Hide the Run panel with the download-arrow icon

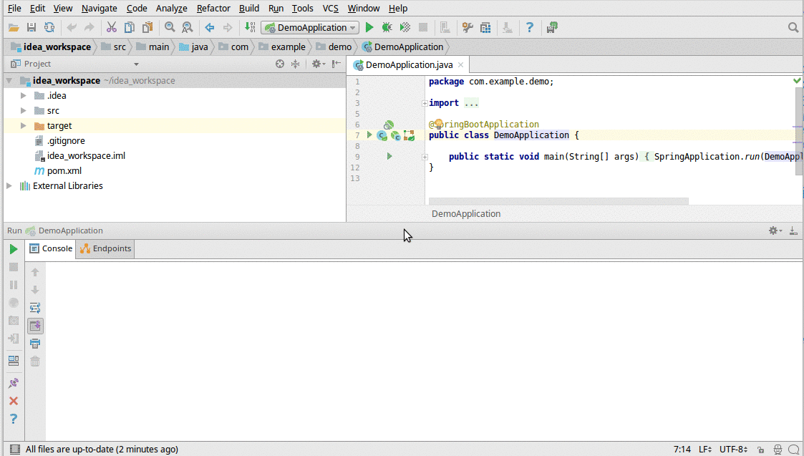coord(793,231)
